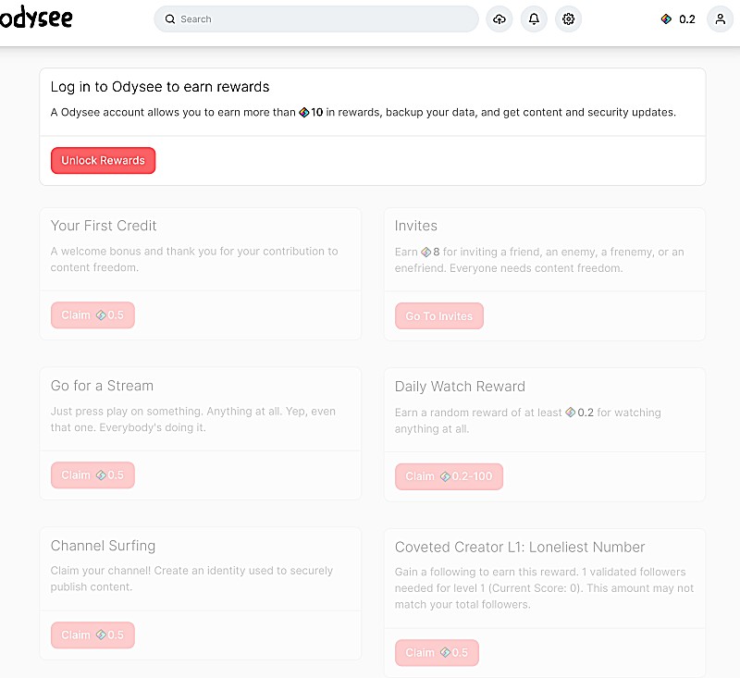
Task: Click credit icon beside 0.2 in Daily Watch text
Action: coord(570,413)
